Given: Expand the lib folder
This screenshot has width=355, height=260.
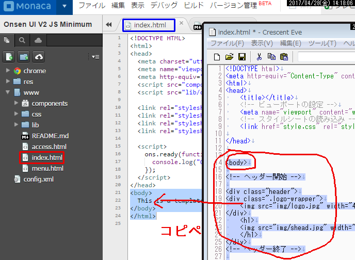Looking at the screenshot, I should tap(16, 124).
